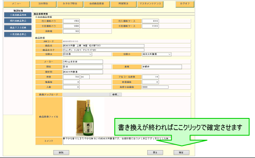Click the 商品名カナ text field
The image size is (255, 158).
click(x=104, y=50)
